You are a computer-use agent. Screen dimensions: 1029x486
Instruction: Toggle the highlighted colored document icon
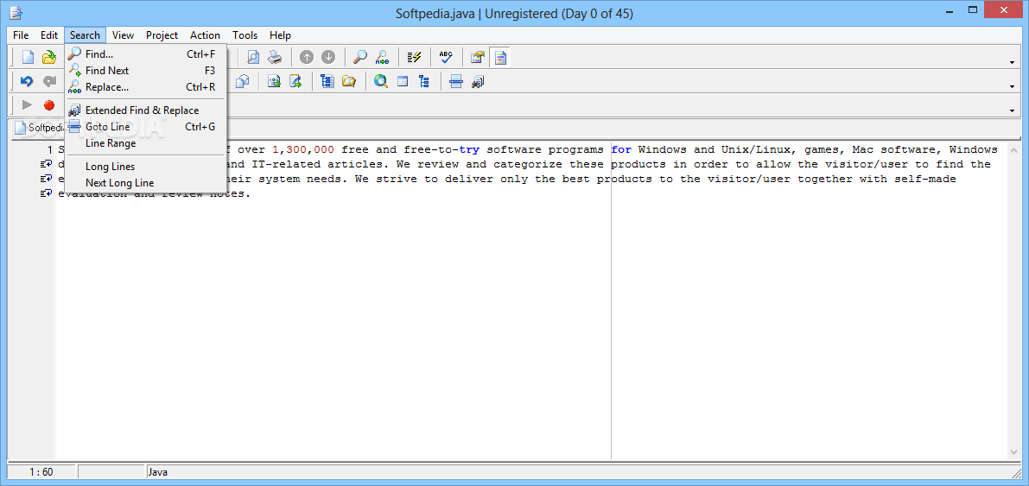pos(500,58)
